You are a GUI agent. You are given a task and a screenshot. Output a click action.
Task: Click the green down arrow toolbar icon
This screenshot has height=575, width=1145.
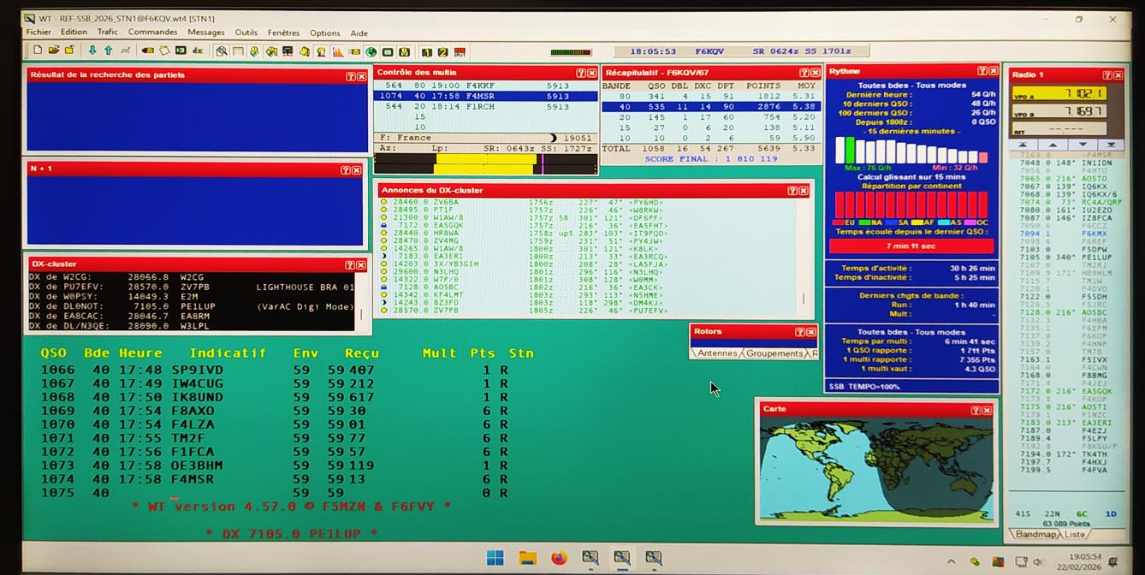pos(92,51)
